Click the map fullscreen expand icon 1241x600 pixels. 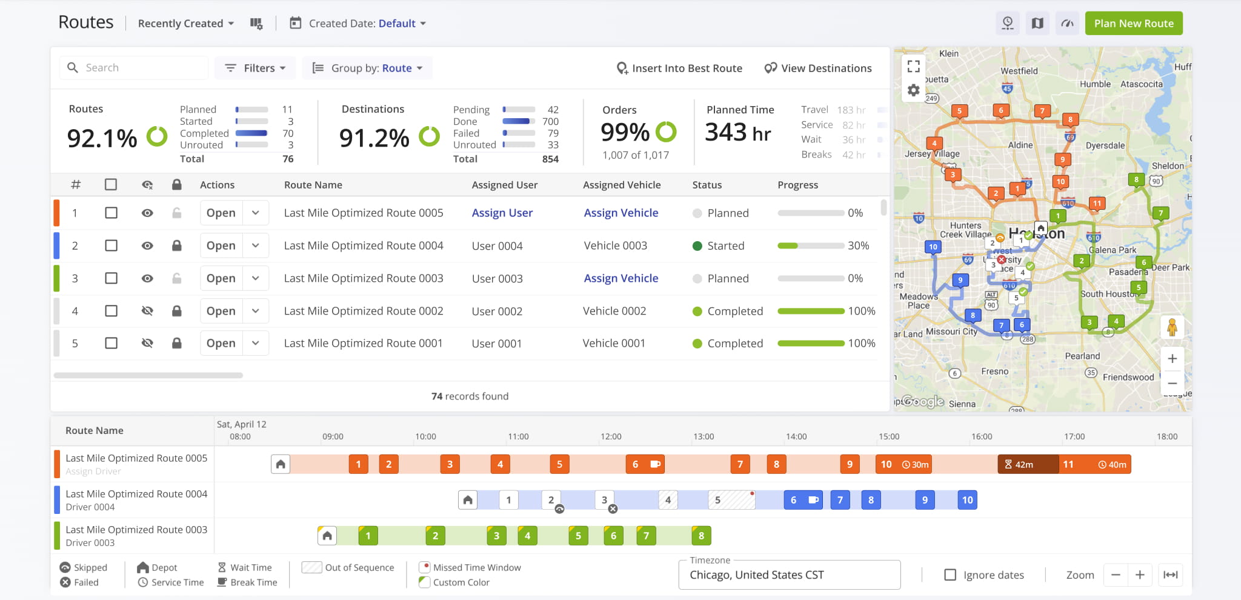pos(914,67)
